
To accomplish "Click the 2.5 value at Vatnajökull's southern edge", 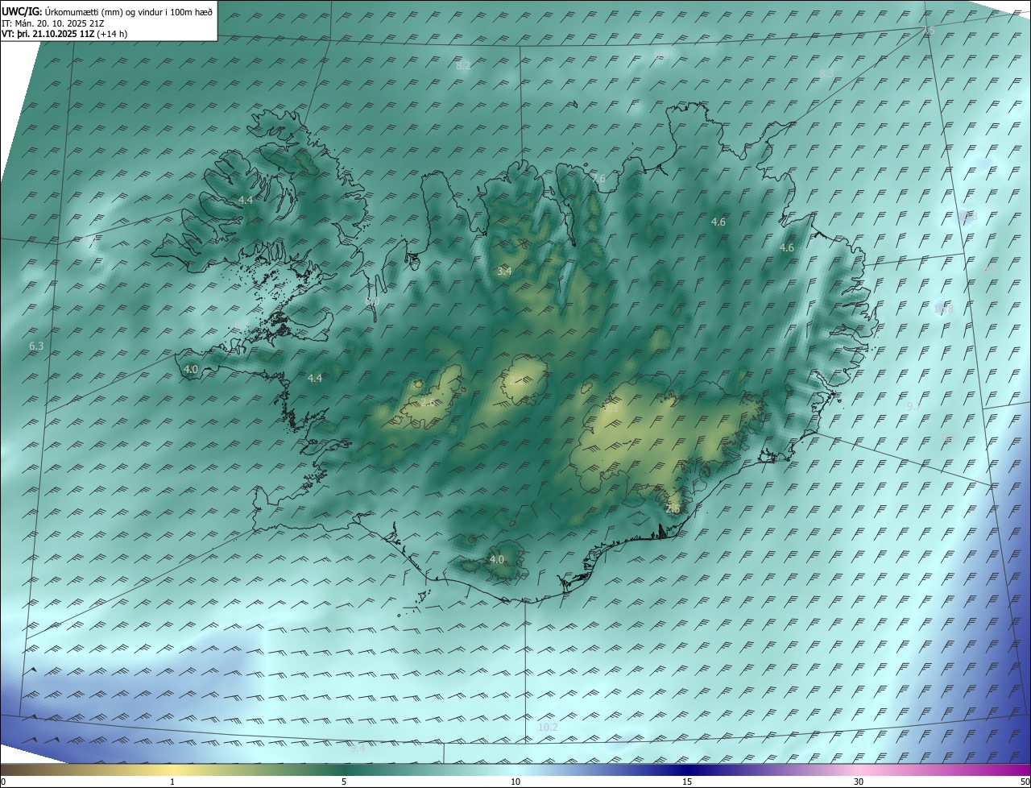I will (673, 508).
